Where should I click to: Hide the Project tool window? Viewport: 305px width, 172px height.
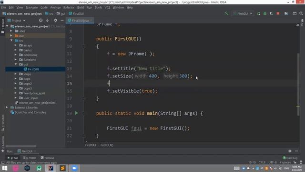pyautogui.click(x=62, y=20)
